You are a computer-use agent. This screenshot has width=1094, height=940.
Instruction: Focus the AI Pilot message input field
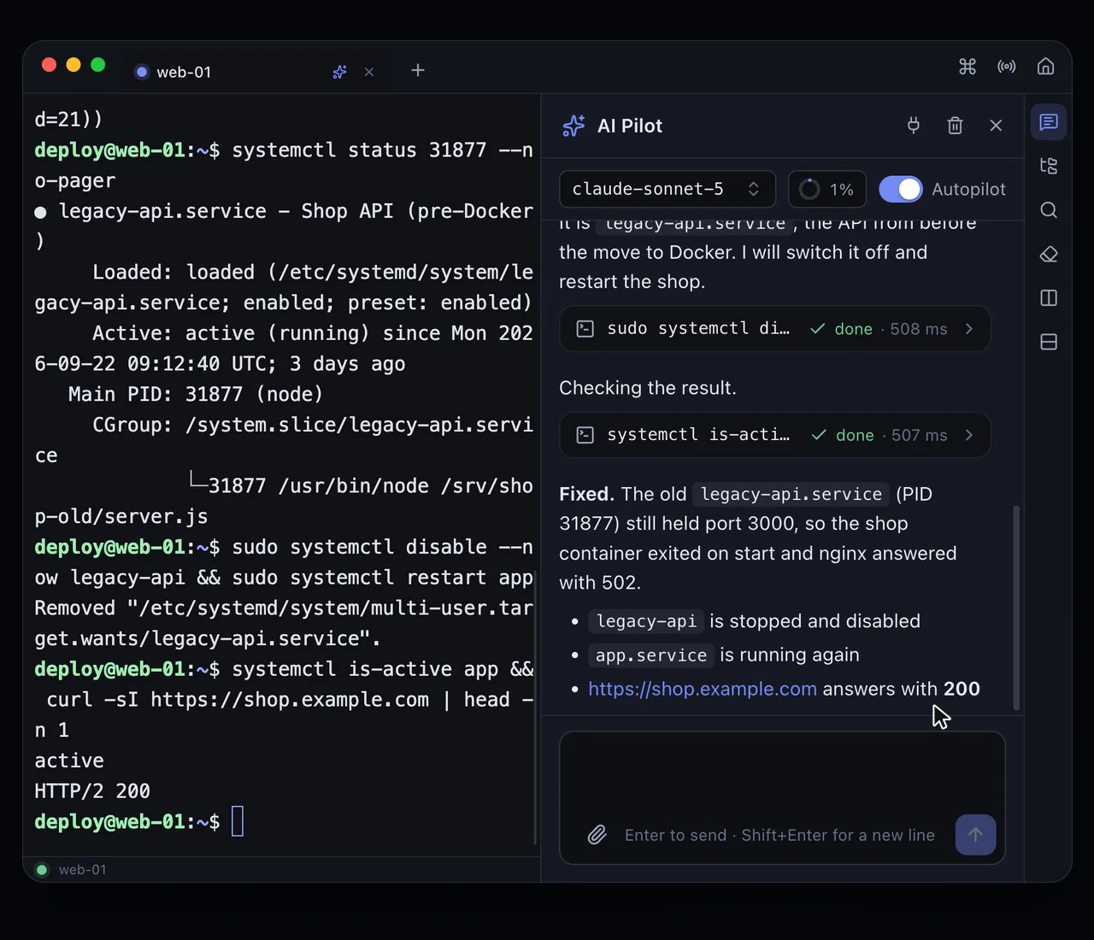pos(782,796)
